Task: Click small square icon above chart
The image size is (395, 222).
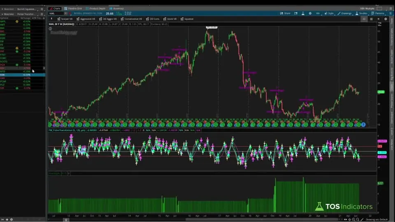Action: pyautogui.click(x=379, y=19)
